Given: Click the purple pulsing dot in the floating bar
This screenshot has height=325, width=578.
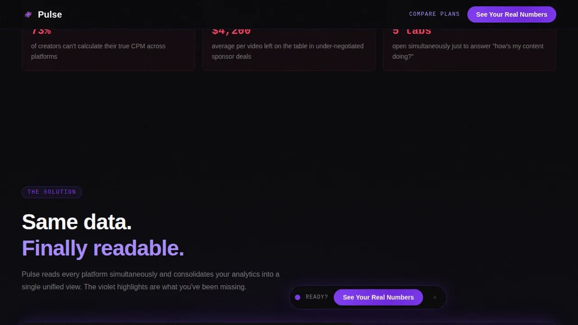Looking at the screenshot, I should coord(298,297).
